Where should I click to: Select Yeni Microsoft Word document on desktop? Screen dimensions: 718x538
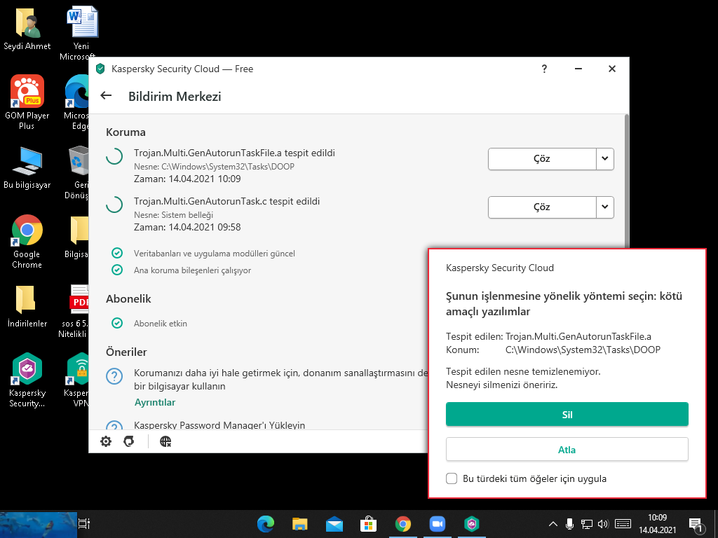click(x=81, y=33)
